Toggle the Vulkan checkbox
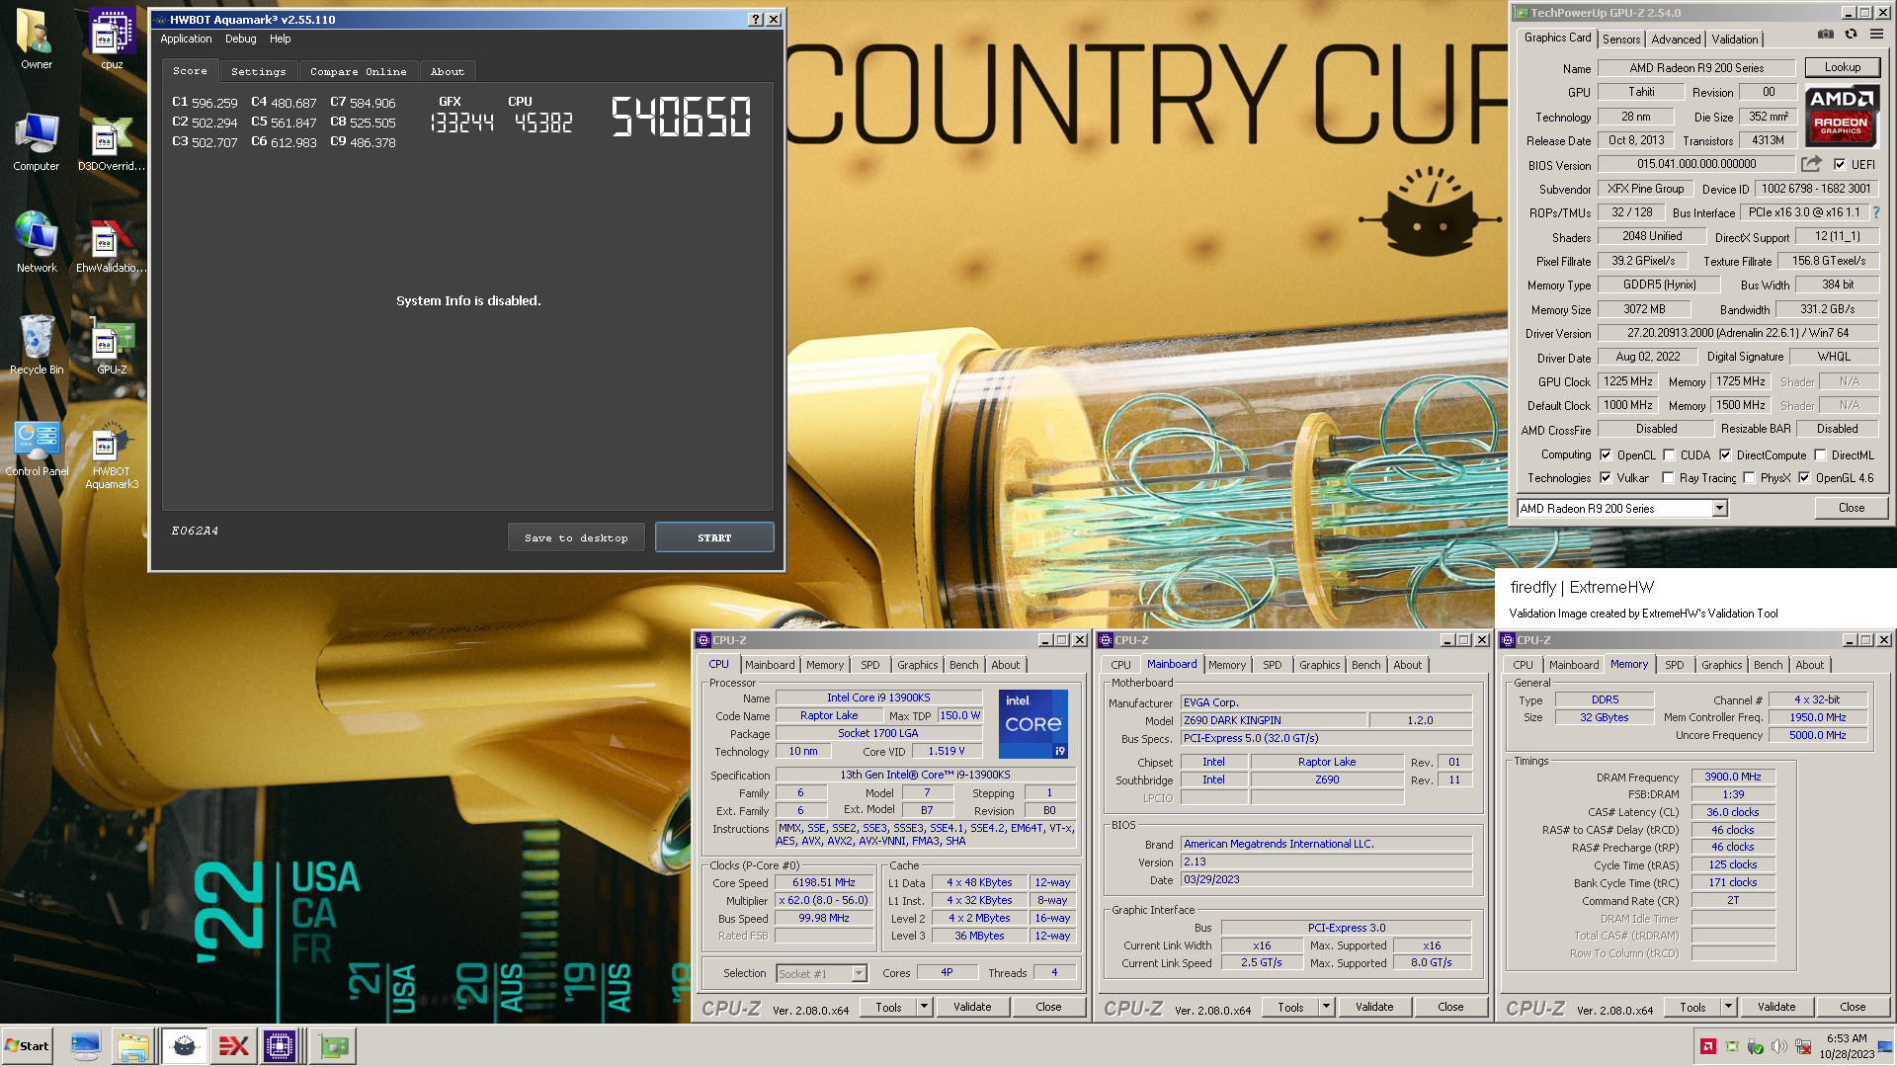The image size is (1897, 1067). [1606, 478]
